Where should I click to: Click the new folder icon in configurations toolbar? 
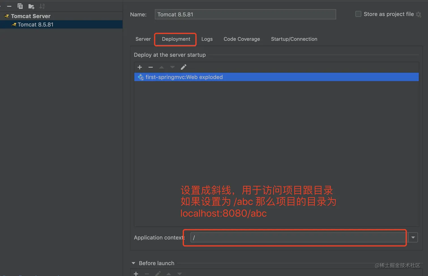pyautogui.click(x=31, y=6)
